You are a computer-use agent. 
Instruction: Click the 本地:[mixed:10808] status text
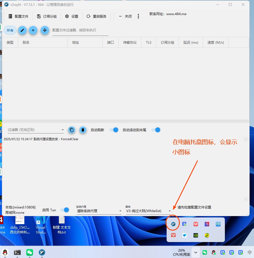pos(20,207)
